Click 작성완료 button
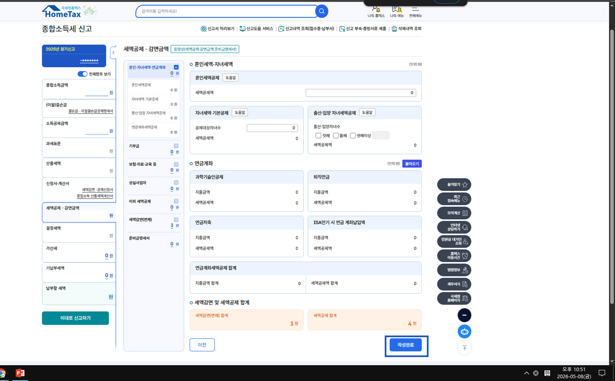Image resolution: width=615 pixels, height=381 pixels. pos(406,345)
